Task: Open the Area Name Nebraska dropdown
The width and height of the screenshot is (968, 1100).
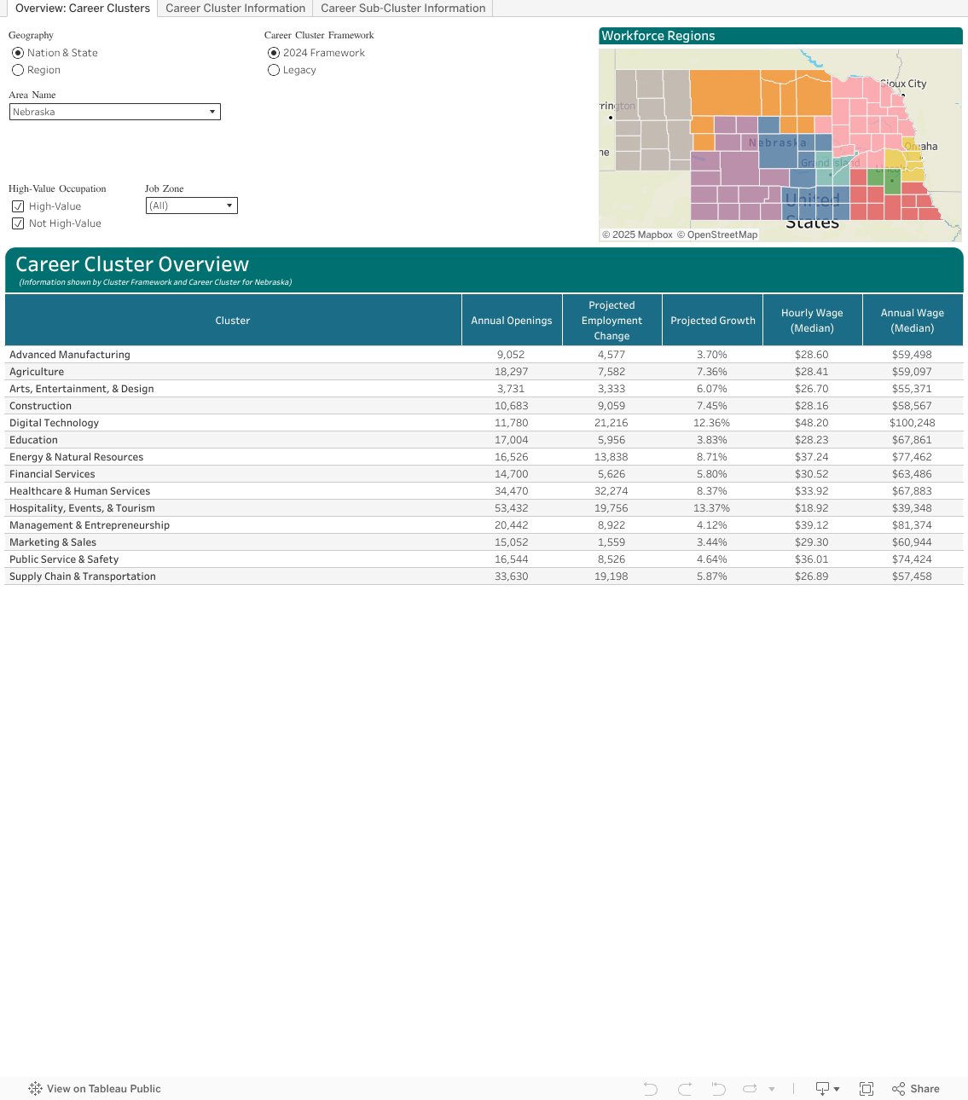Action: coord(115,112)
